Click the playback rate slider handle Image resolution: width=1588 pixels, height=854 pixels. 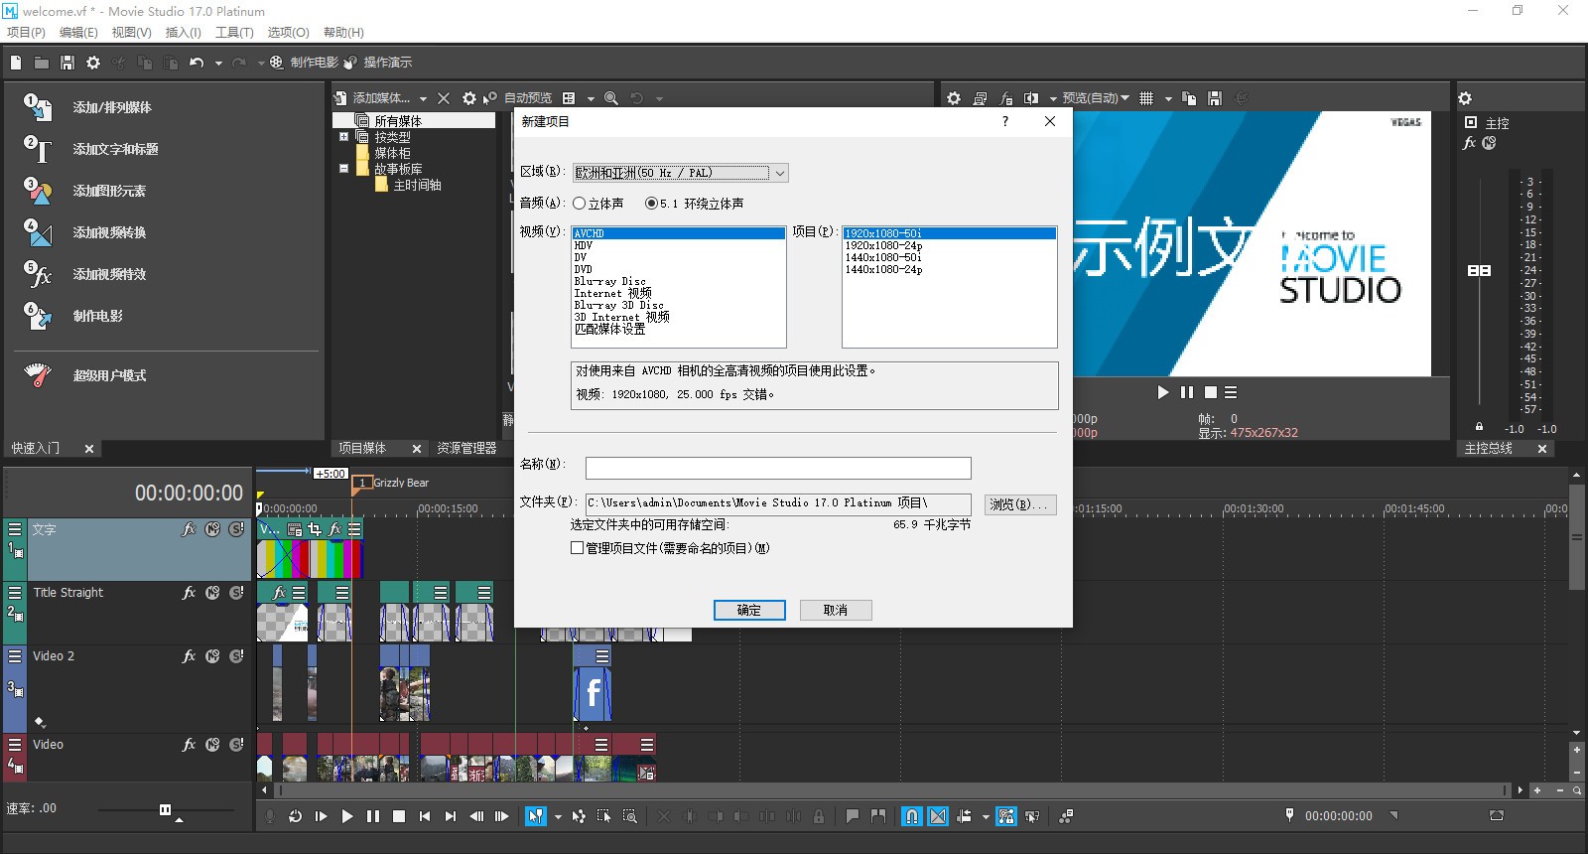point(165,809)
